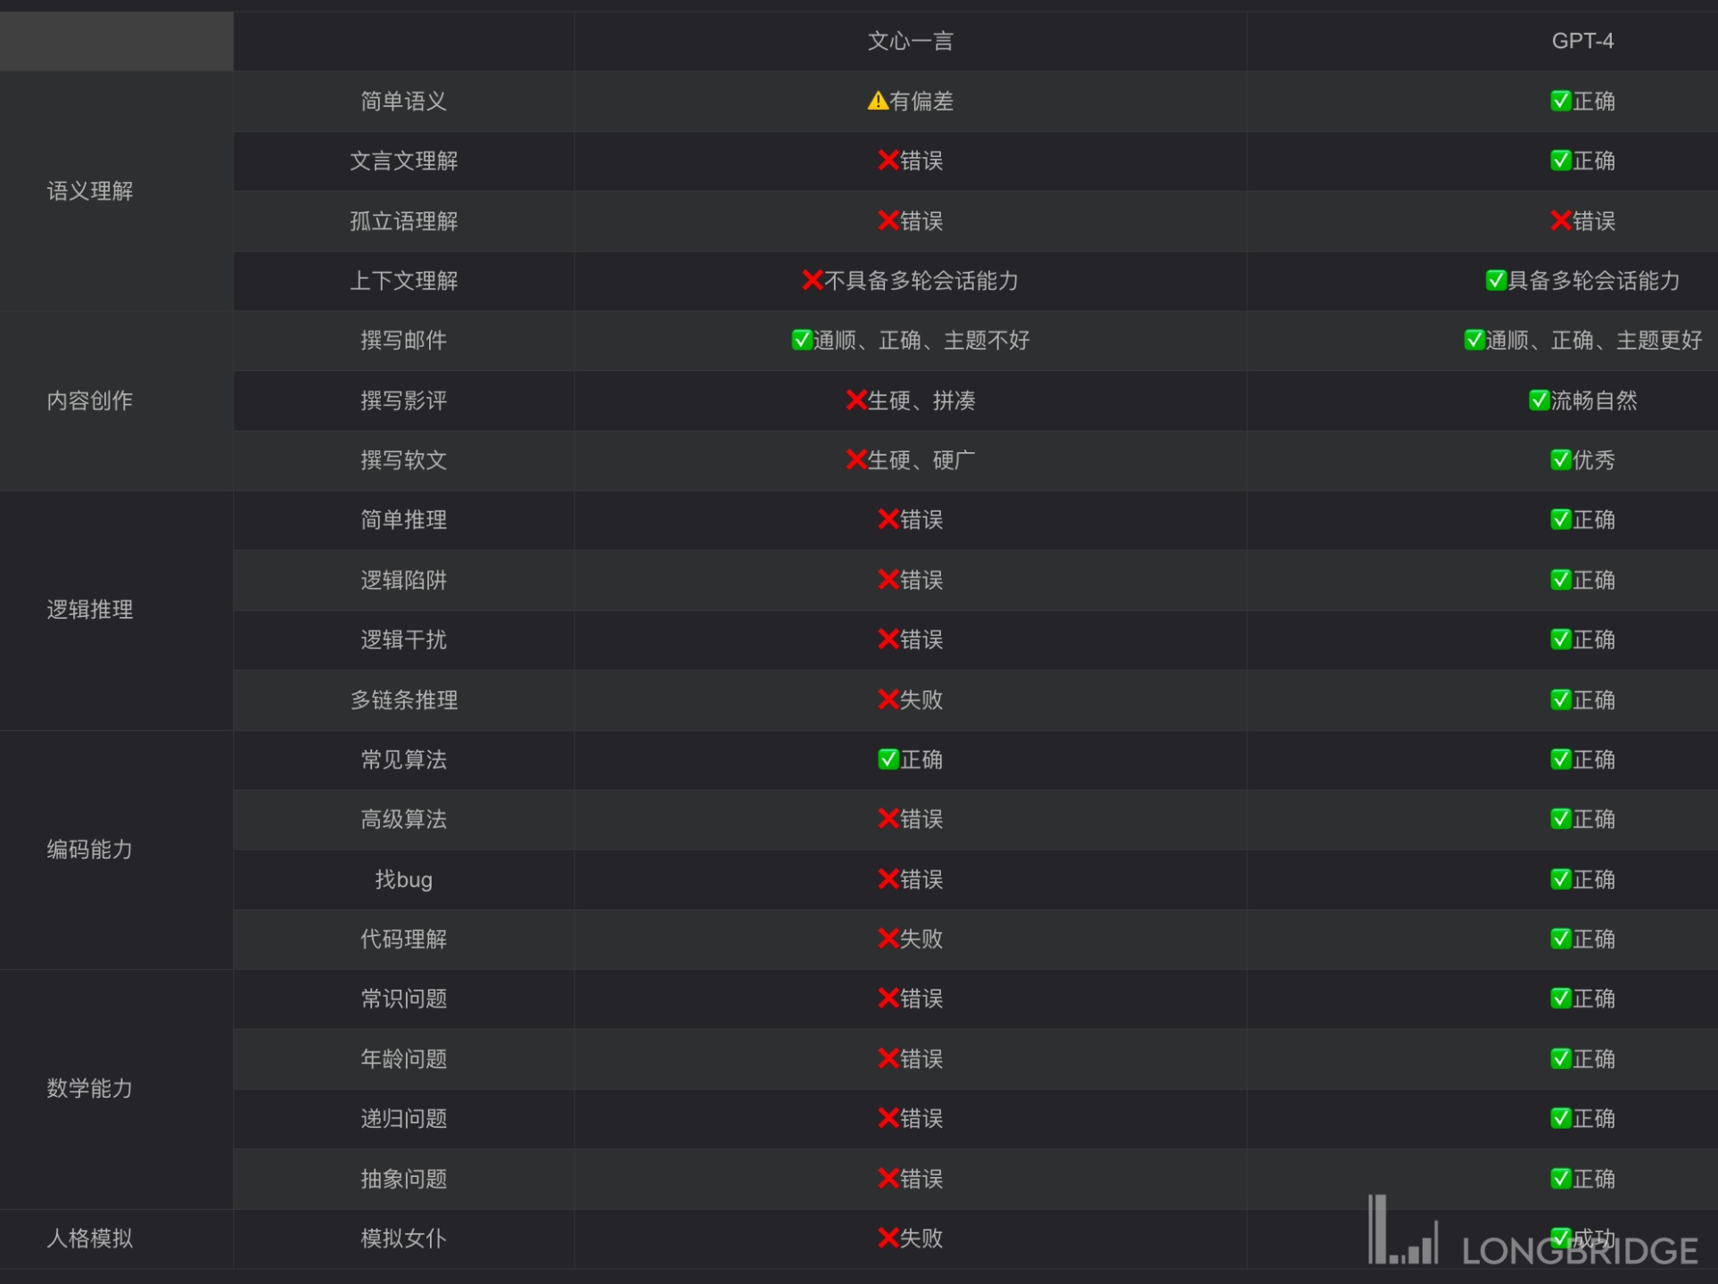Click the red X beside 不具备多轮会话能力
The height and width of the screenshot is (1284, 1718).
pos(812,280)
